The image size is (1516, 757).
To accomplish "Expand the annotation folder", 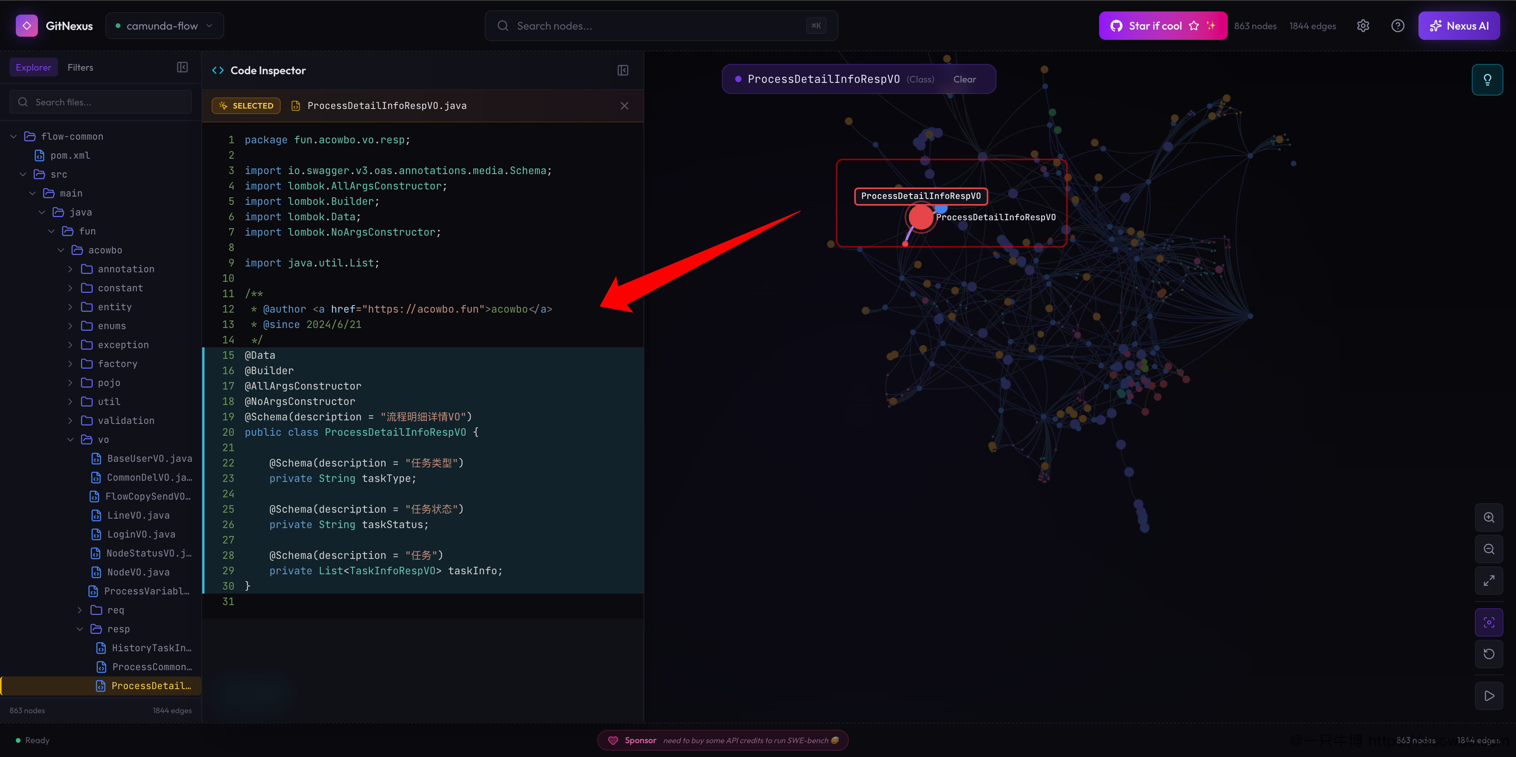I will click(70, 270).
